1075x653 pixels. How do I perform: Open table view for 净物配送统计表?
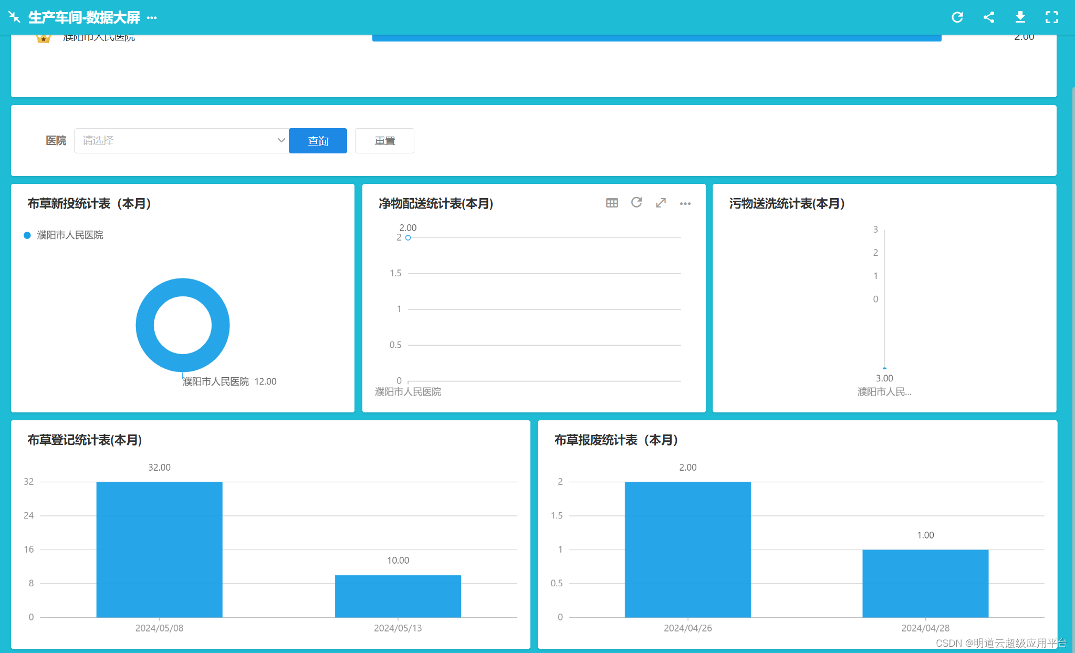tap(612, 203)
